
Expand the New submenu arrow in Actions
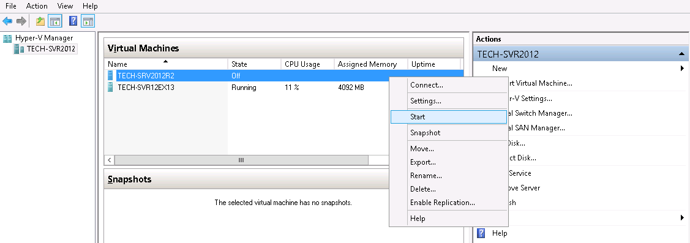click(682, 68)
